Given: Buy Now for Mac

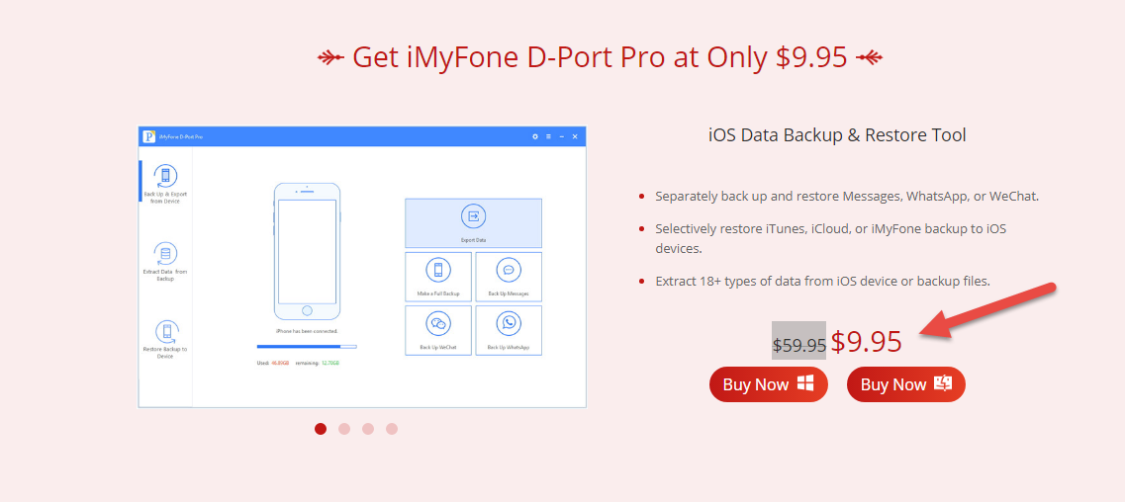Looking at the screenshot, I should click(x=905, y=384).
